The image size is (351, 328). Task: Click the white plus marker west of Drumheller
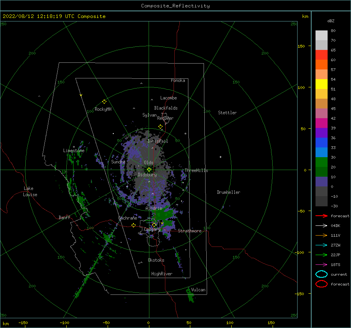(220, 157)
